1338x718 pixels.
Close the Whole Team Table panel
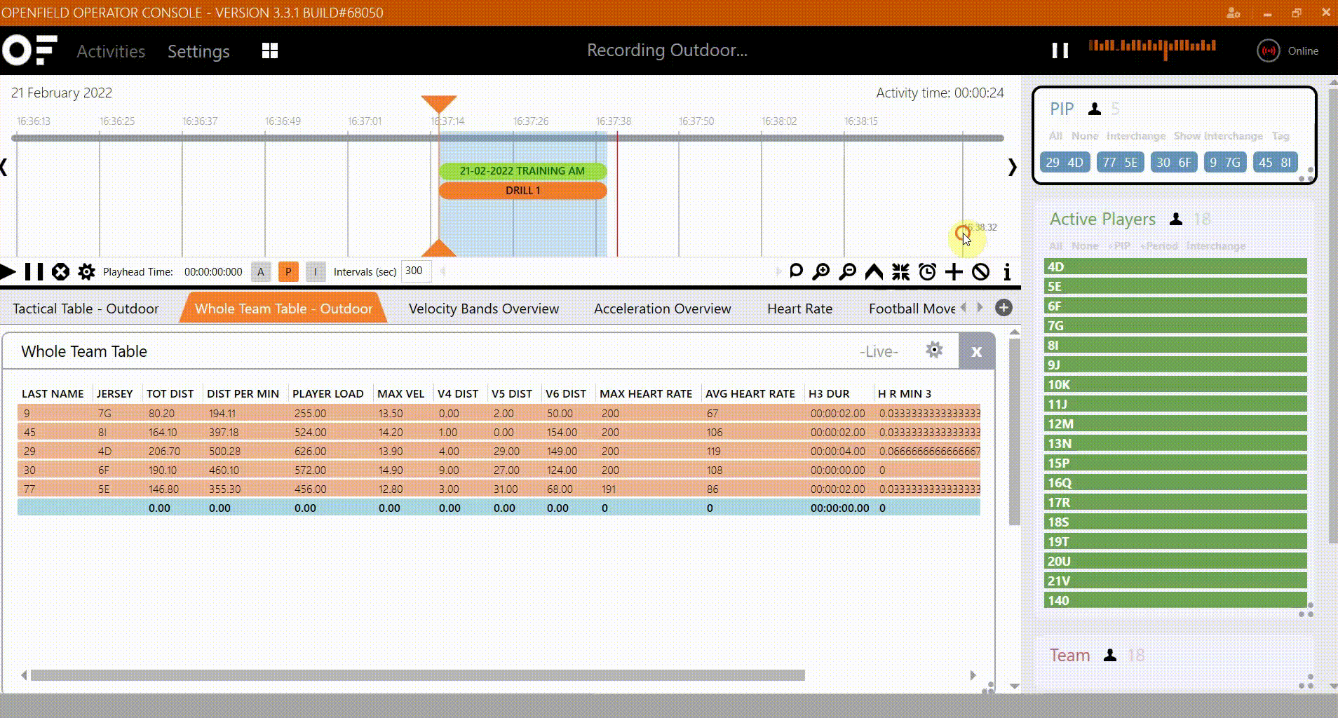(976, 352)
